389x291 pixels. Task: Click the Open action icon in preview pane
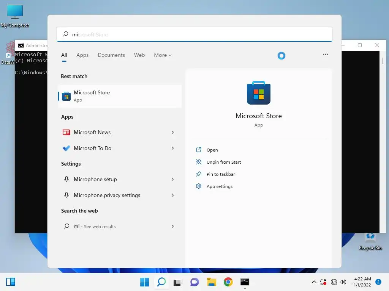(x=198, y=150)
